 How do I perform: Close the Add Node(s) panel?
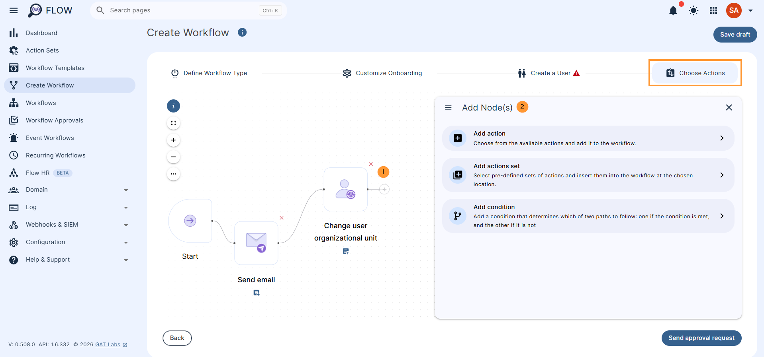pos(729,107)
